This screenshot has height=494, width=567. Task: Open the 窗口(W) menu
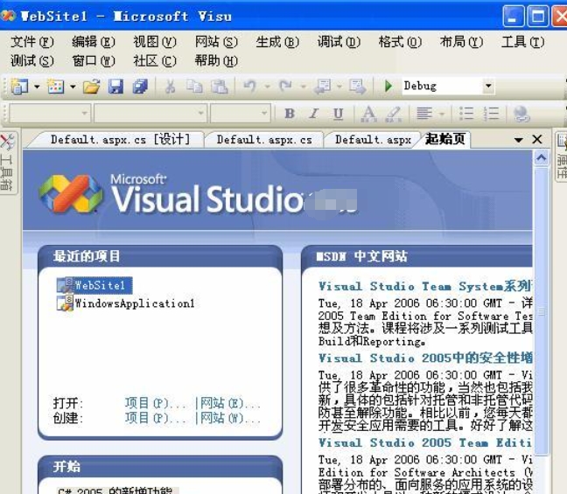coord(94,60)
